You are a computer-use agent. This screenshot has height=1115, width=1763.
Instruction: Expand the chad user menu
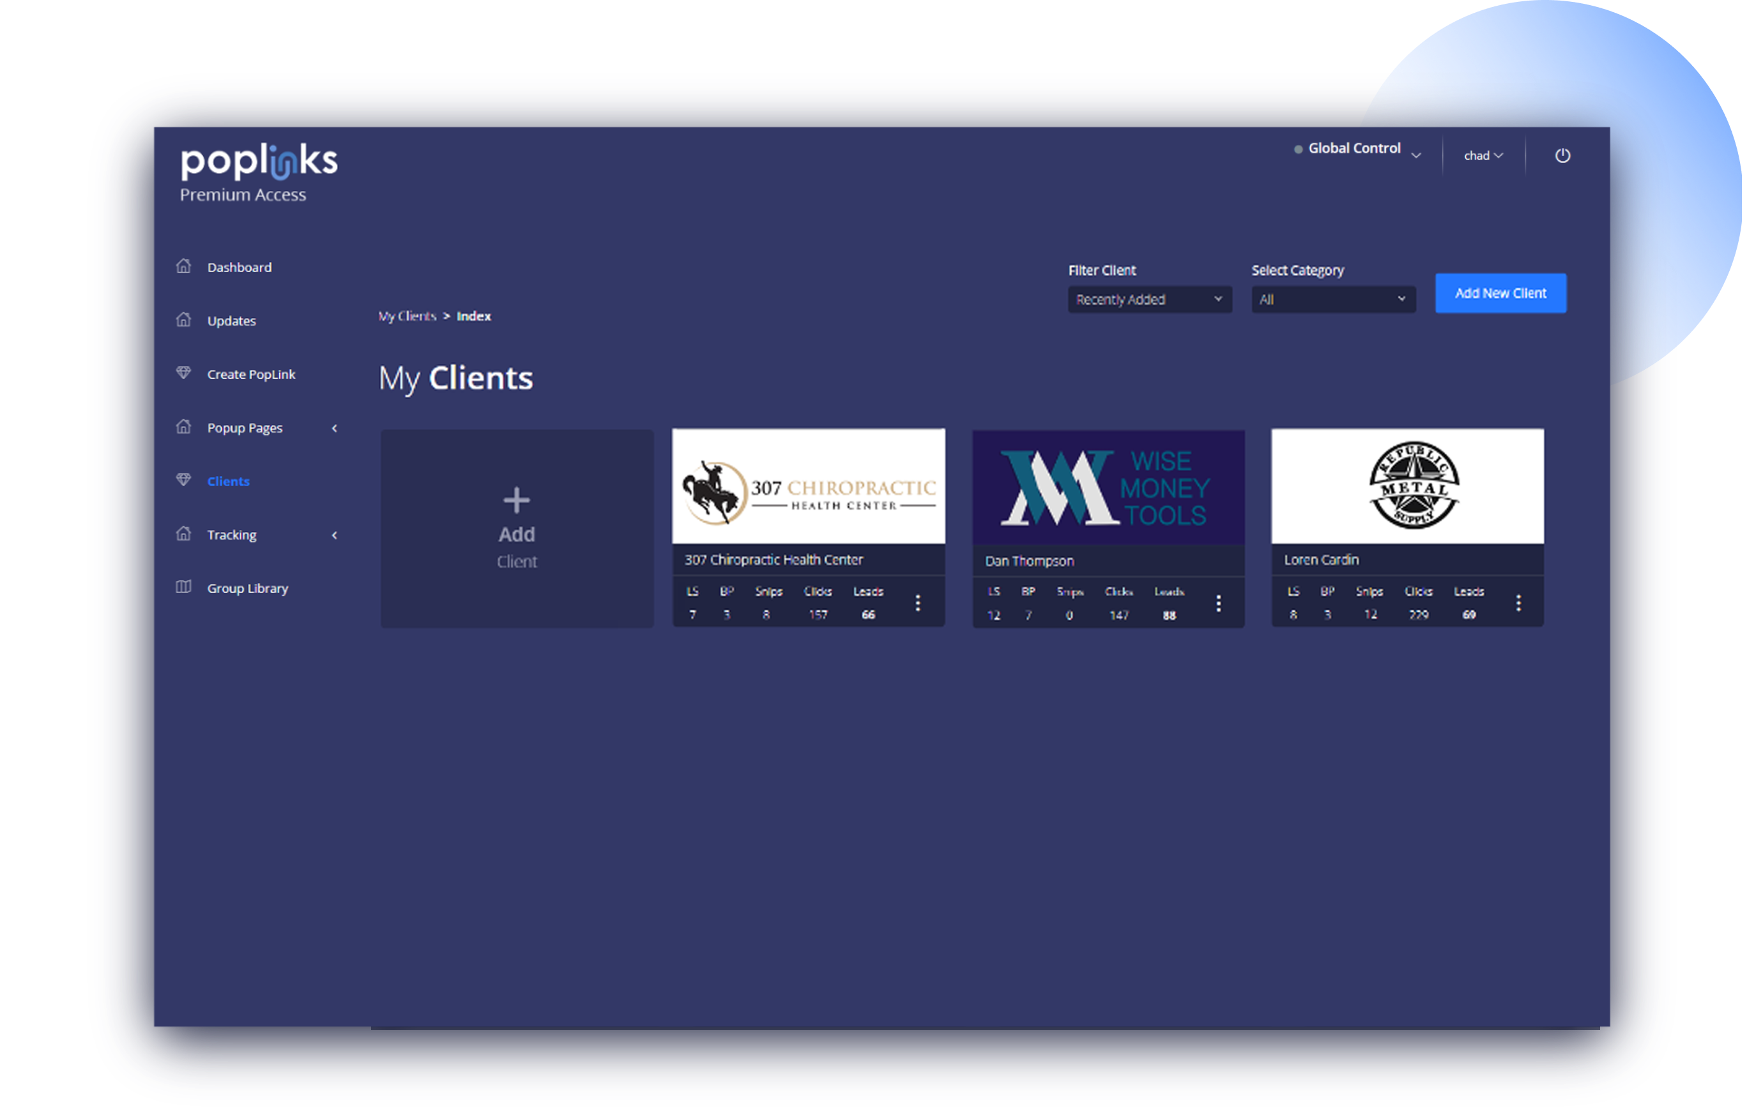[x=1483, y=155]
